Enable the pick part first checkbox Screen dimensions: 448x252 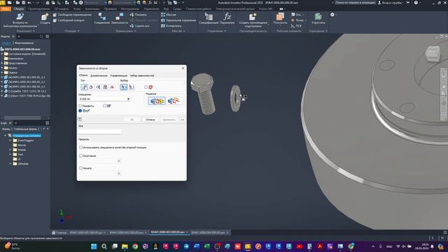tap(146, 87)
